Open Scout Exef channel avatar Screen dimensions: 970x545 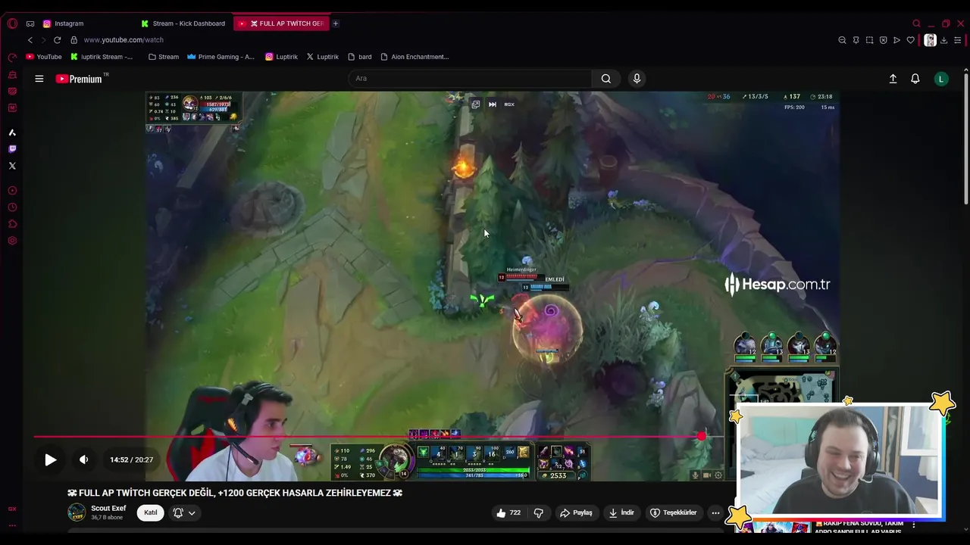[77, 512]
